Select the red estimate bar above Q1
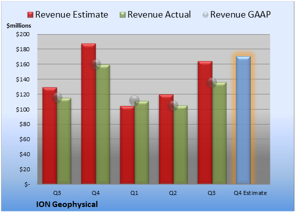This screenshot has width=295, height=212. 127,145
